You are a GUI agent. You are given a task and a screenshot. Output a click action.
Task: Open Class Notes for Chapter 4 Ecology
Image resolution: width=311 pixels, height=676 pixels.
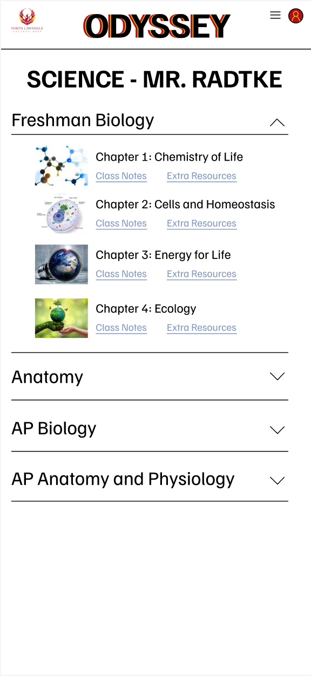pyautogui.click(x=121, y=328)
